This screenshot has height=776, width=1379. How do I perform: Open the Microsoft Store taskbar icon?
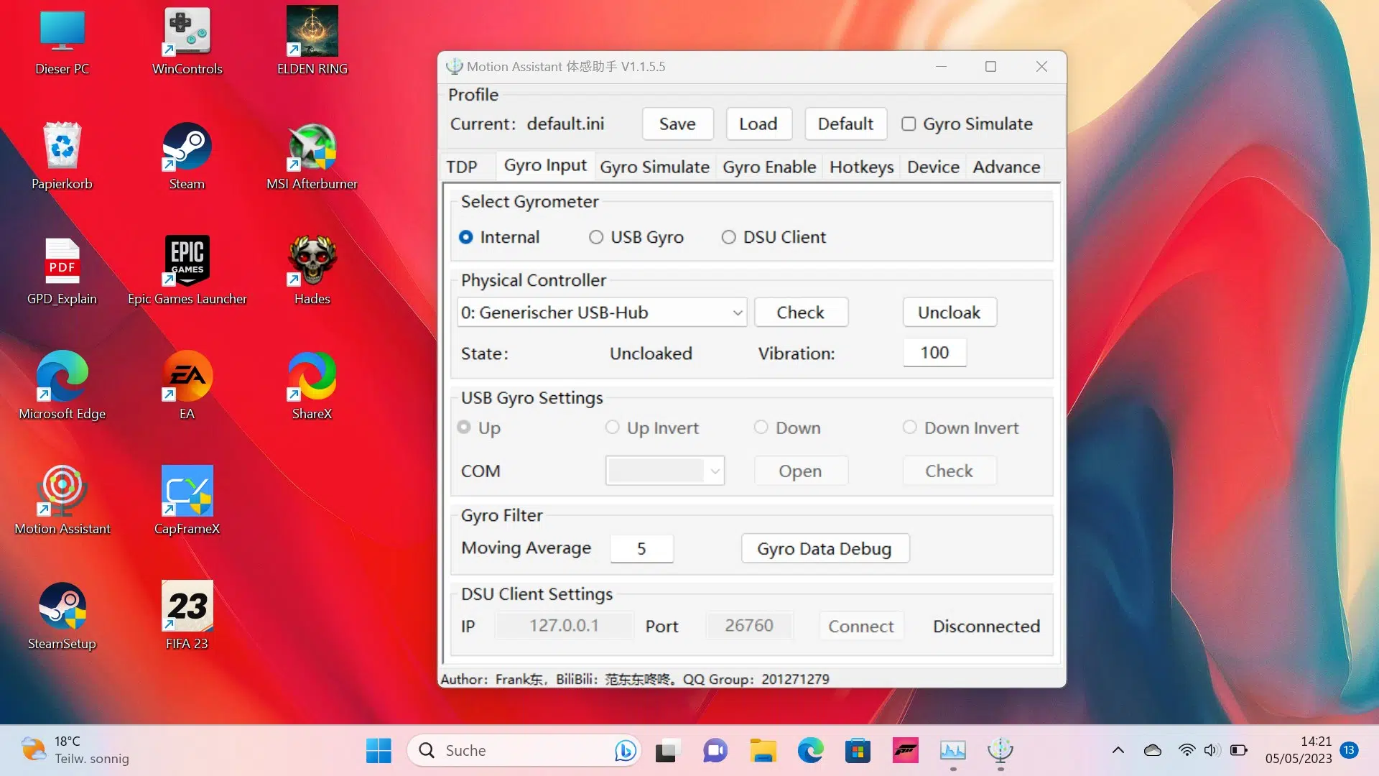pos(858,751)
